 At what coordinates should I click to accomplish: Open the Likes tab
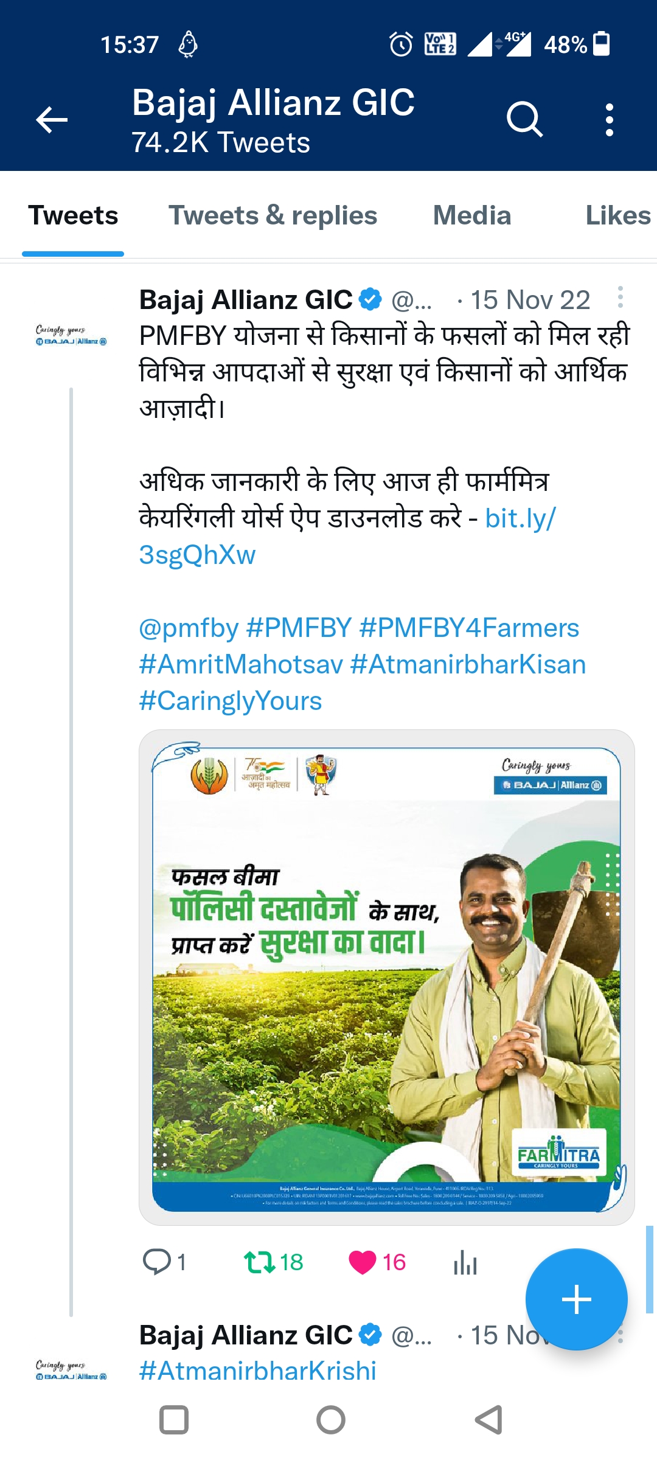617,215
